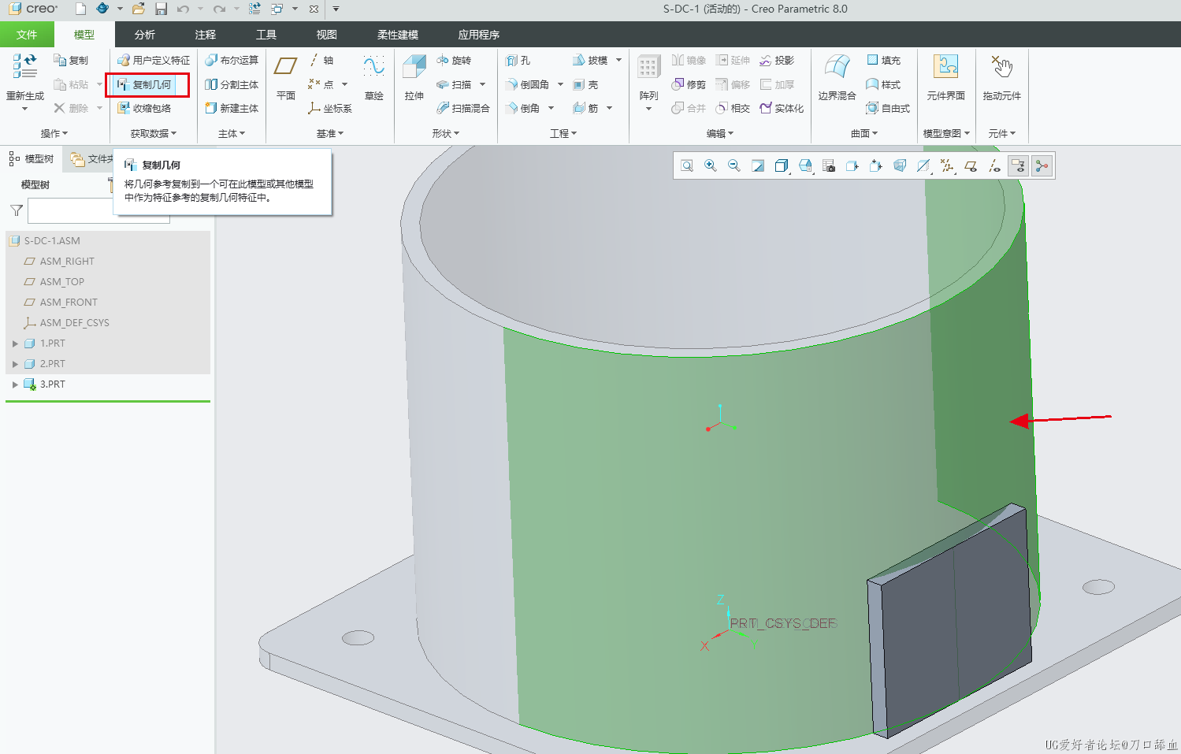The width and height of the screenshot is (1181, 754).
Task: Click the Swept Blend (扫描混合) tool
Action: (x=463, y=108)
